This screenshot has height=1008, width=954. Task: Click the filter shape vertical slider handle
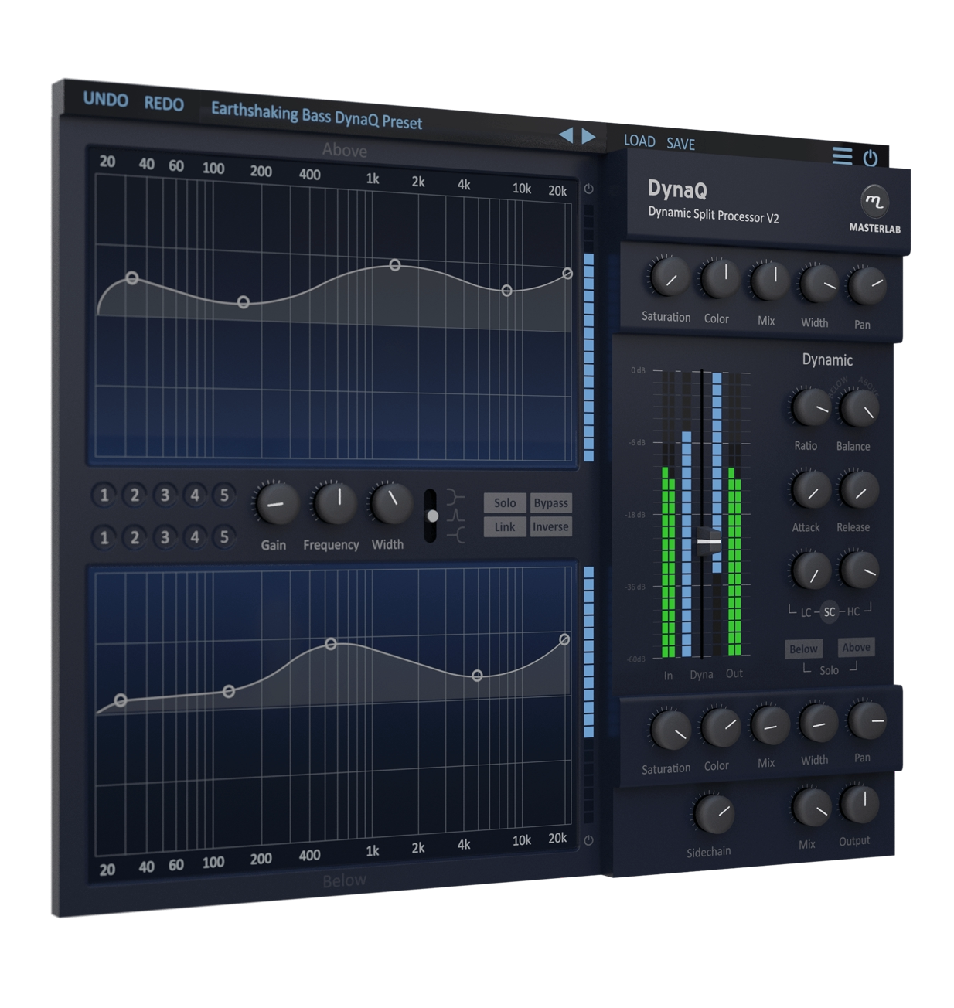click(x=433, y=516)
